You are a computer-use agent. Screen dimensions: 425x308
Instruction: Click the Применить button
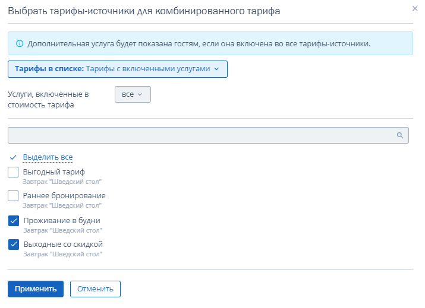pos(36,289)
